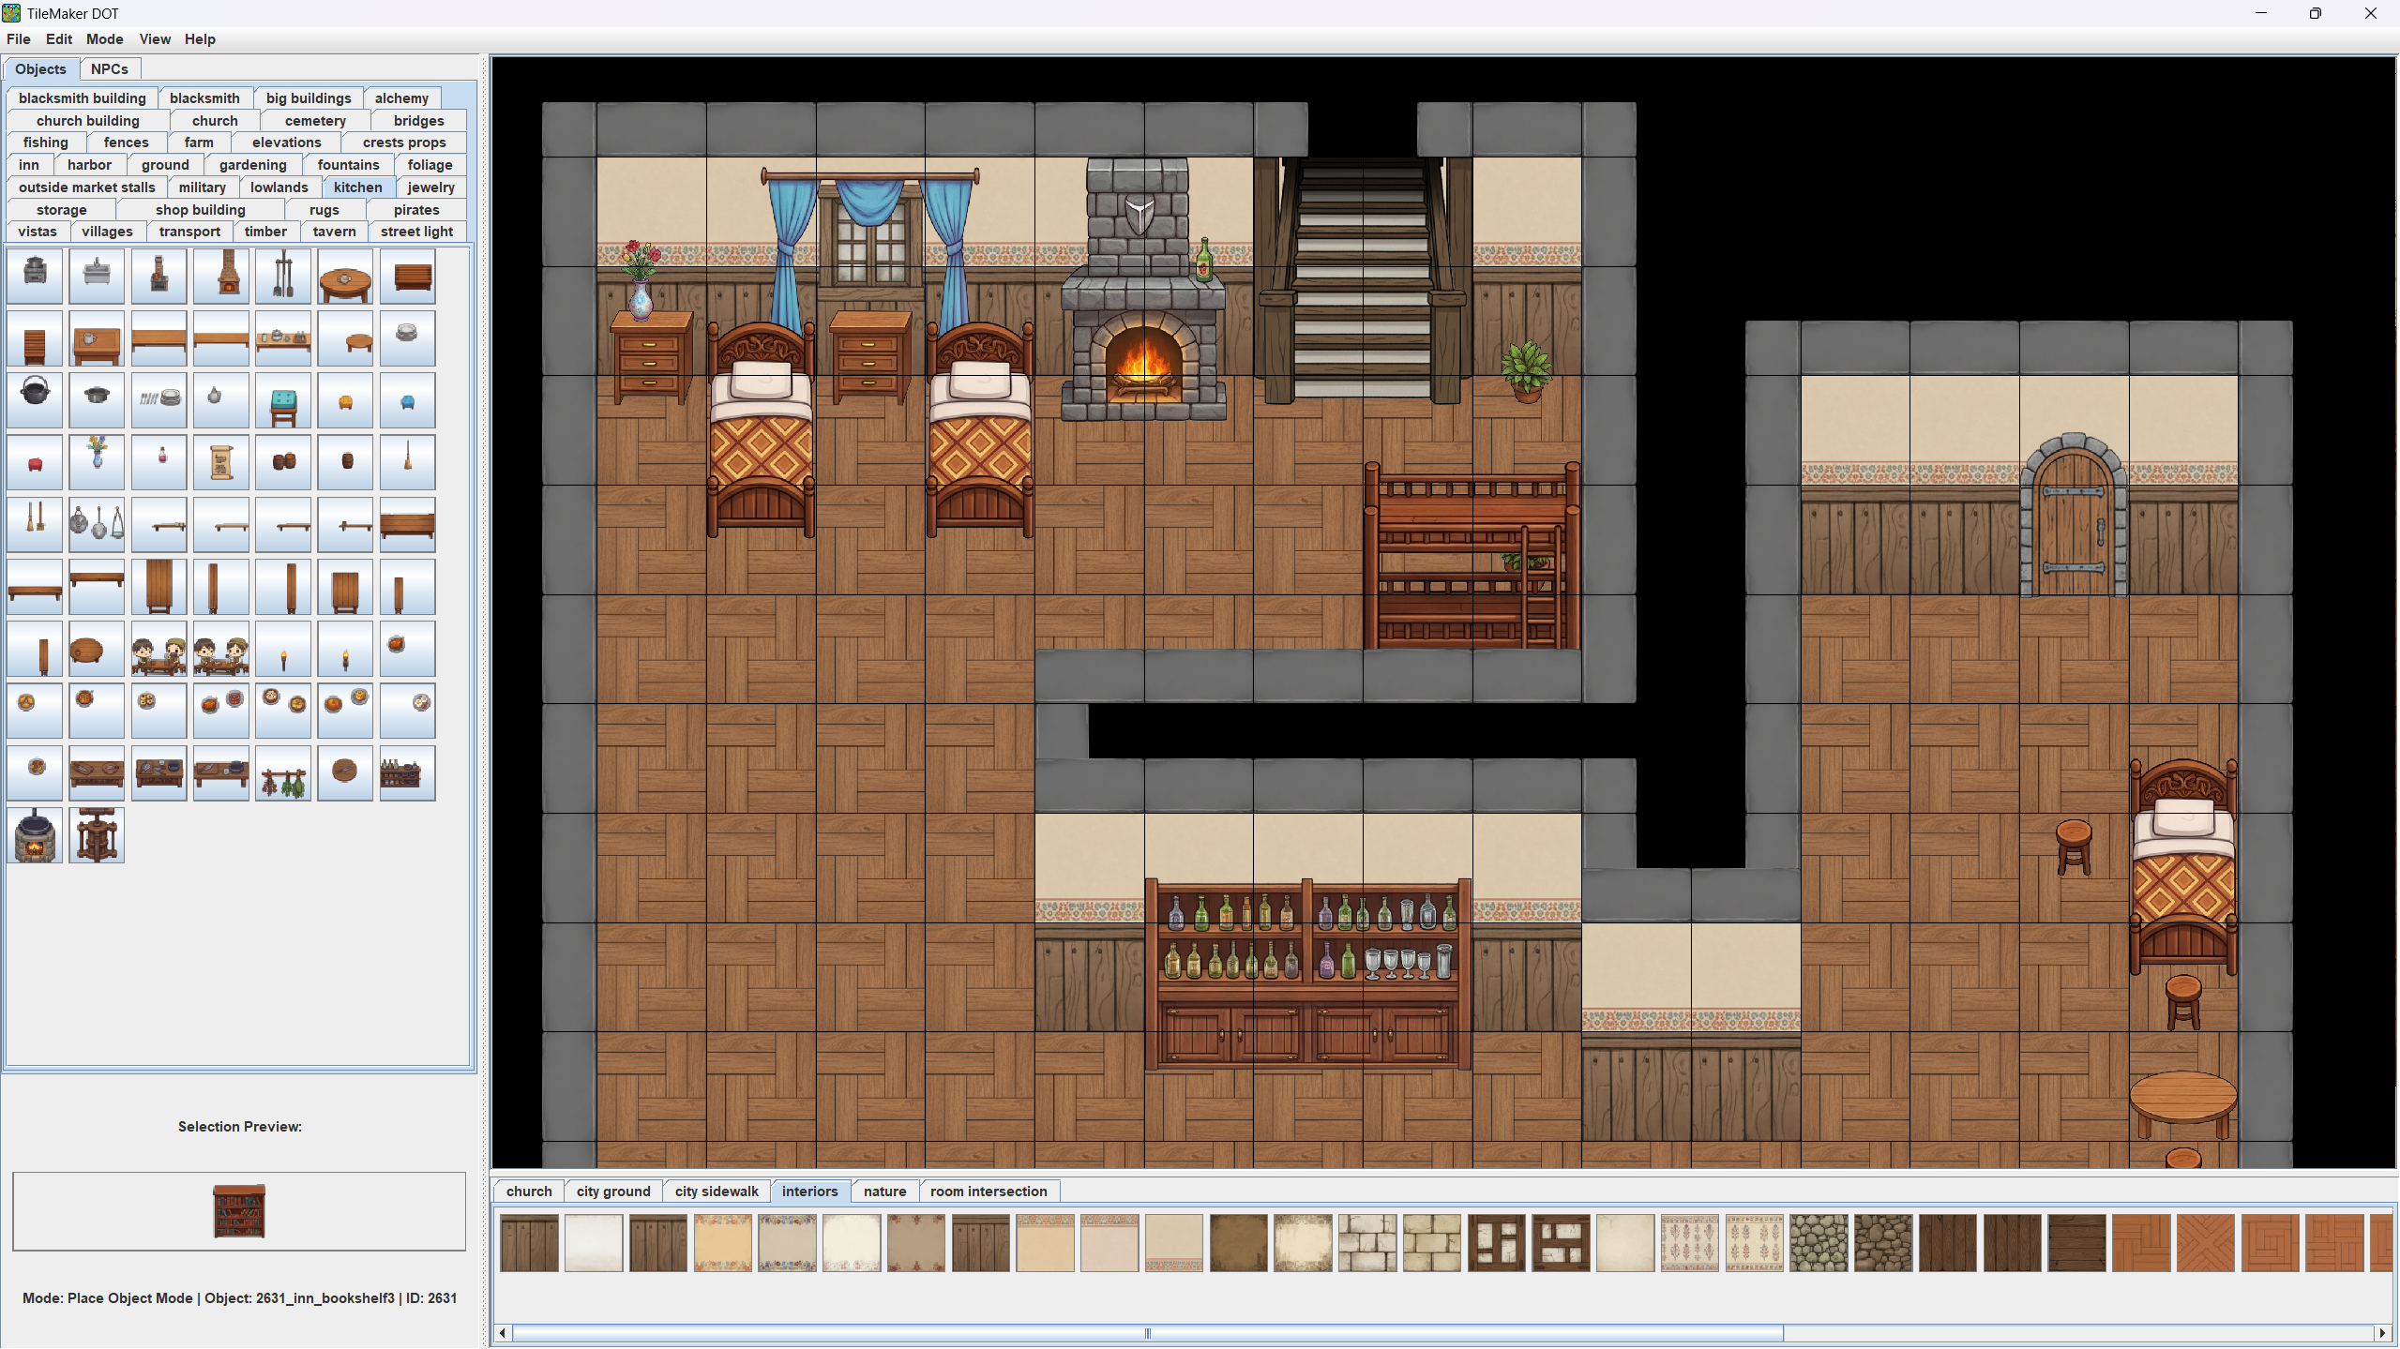The image size is (2400, 1349).
Task: Select the room intersection tileset tab
Action: tap(988, 1192)
